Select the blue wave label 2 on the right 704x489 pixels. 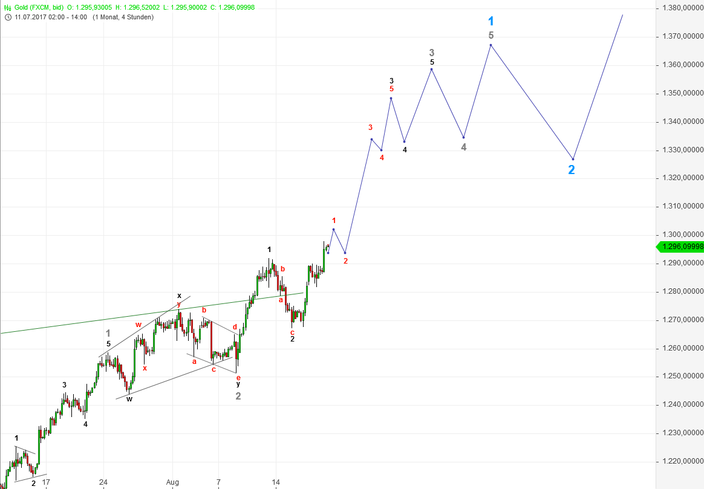(572, 169)
